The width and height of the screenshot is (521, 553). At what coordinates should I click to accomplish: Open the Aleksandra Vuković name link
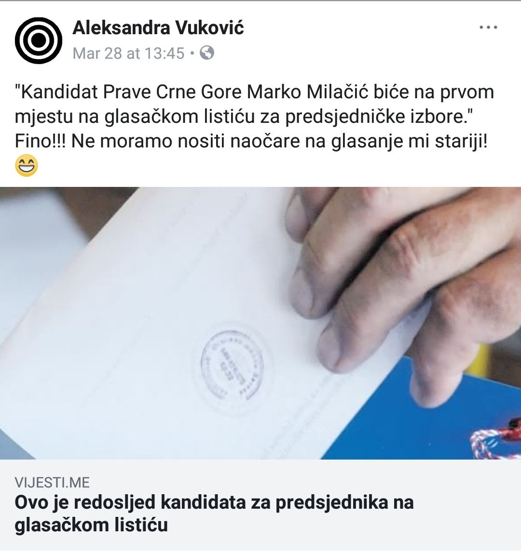point(158,27)
